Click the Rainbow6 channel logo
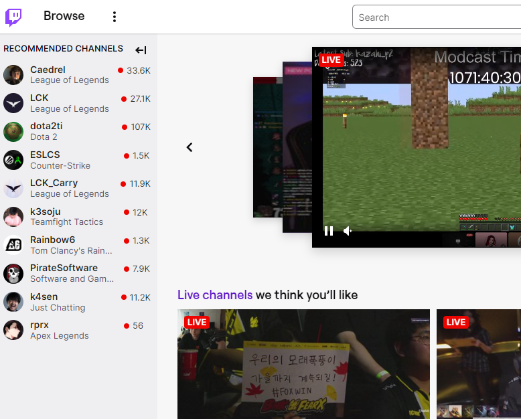This screenshot has width=521, height=419. coord(13,245)
